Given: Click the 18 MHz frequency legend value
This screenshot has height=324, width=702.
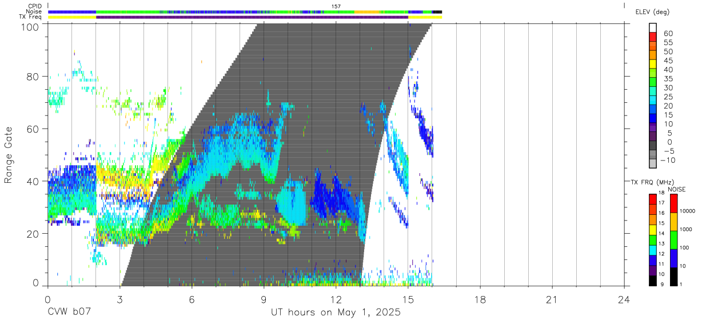Looking at the screenshot, I should pos(661,193).
